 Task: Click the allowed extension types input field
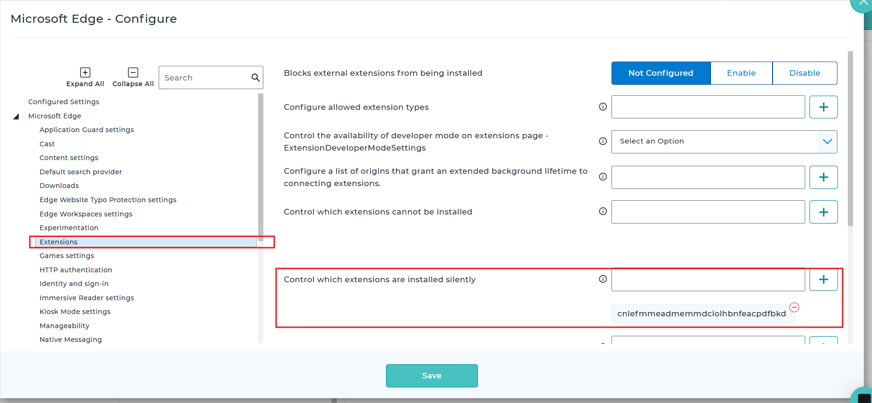(708, 107)
